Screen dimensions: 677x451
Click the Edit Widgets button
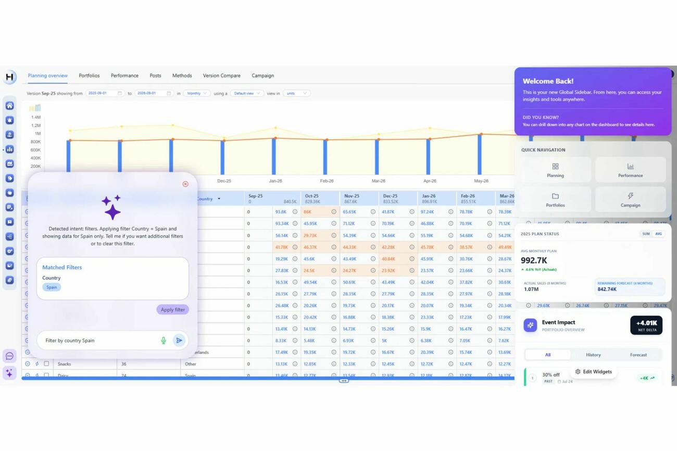[593, 372]
